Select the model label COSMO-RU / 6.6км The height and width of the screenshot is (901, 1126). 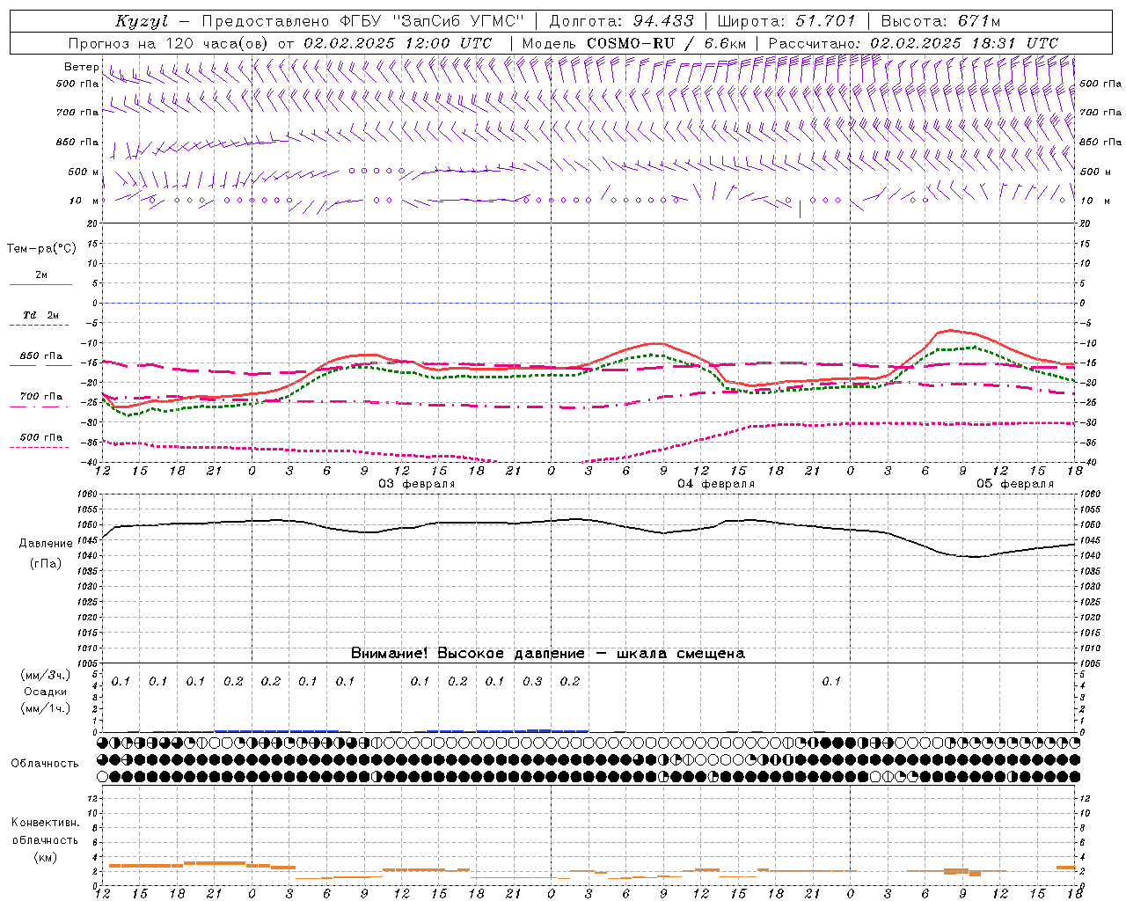[666, 43]
